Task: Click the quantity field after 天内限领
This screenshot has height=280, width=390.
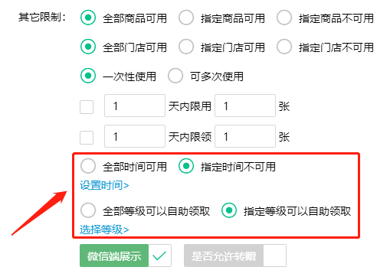Action: [245, 136]
